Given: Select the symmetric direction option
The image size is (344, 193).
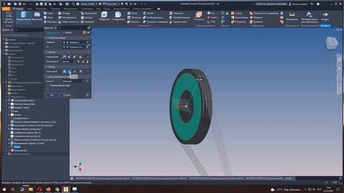Looking at the screenshot, I should coord(75,57).
